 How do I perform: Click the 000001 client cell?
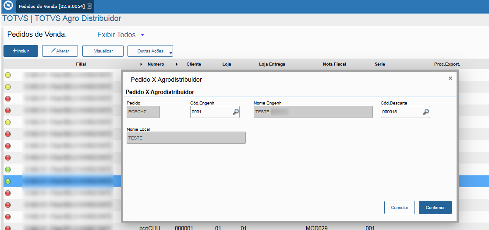(x=184, y=228)
